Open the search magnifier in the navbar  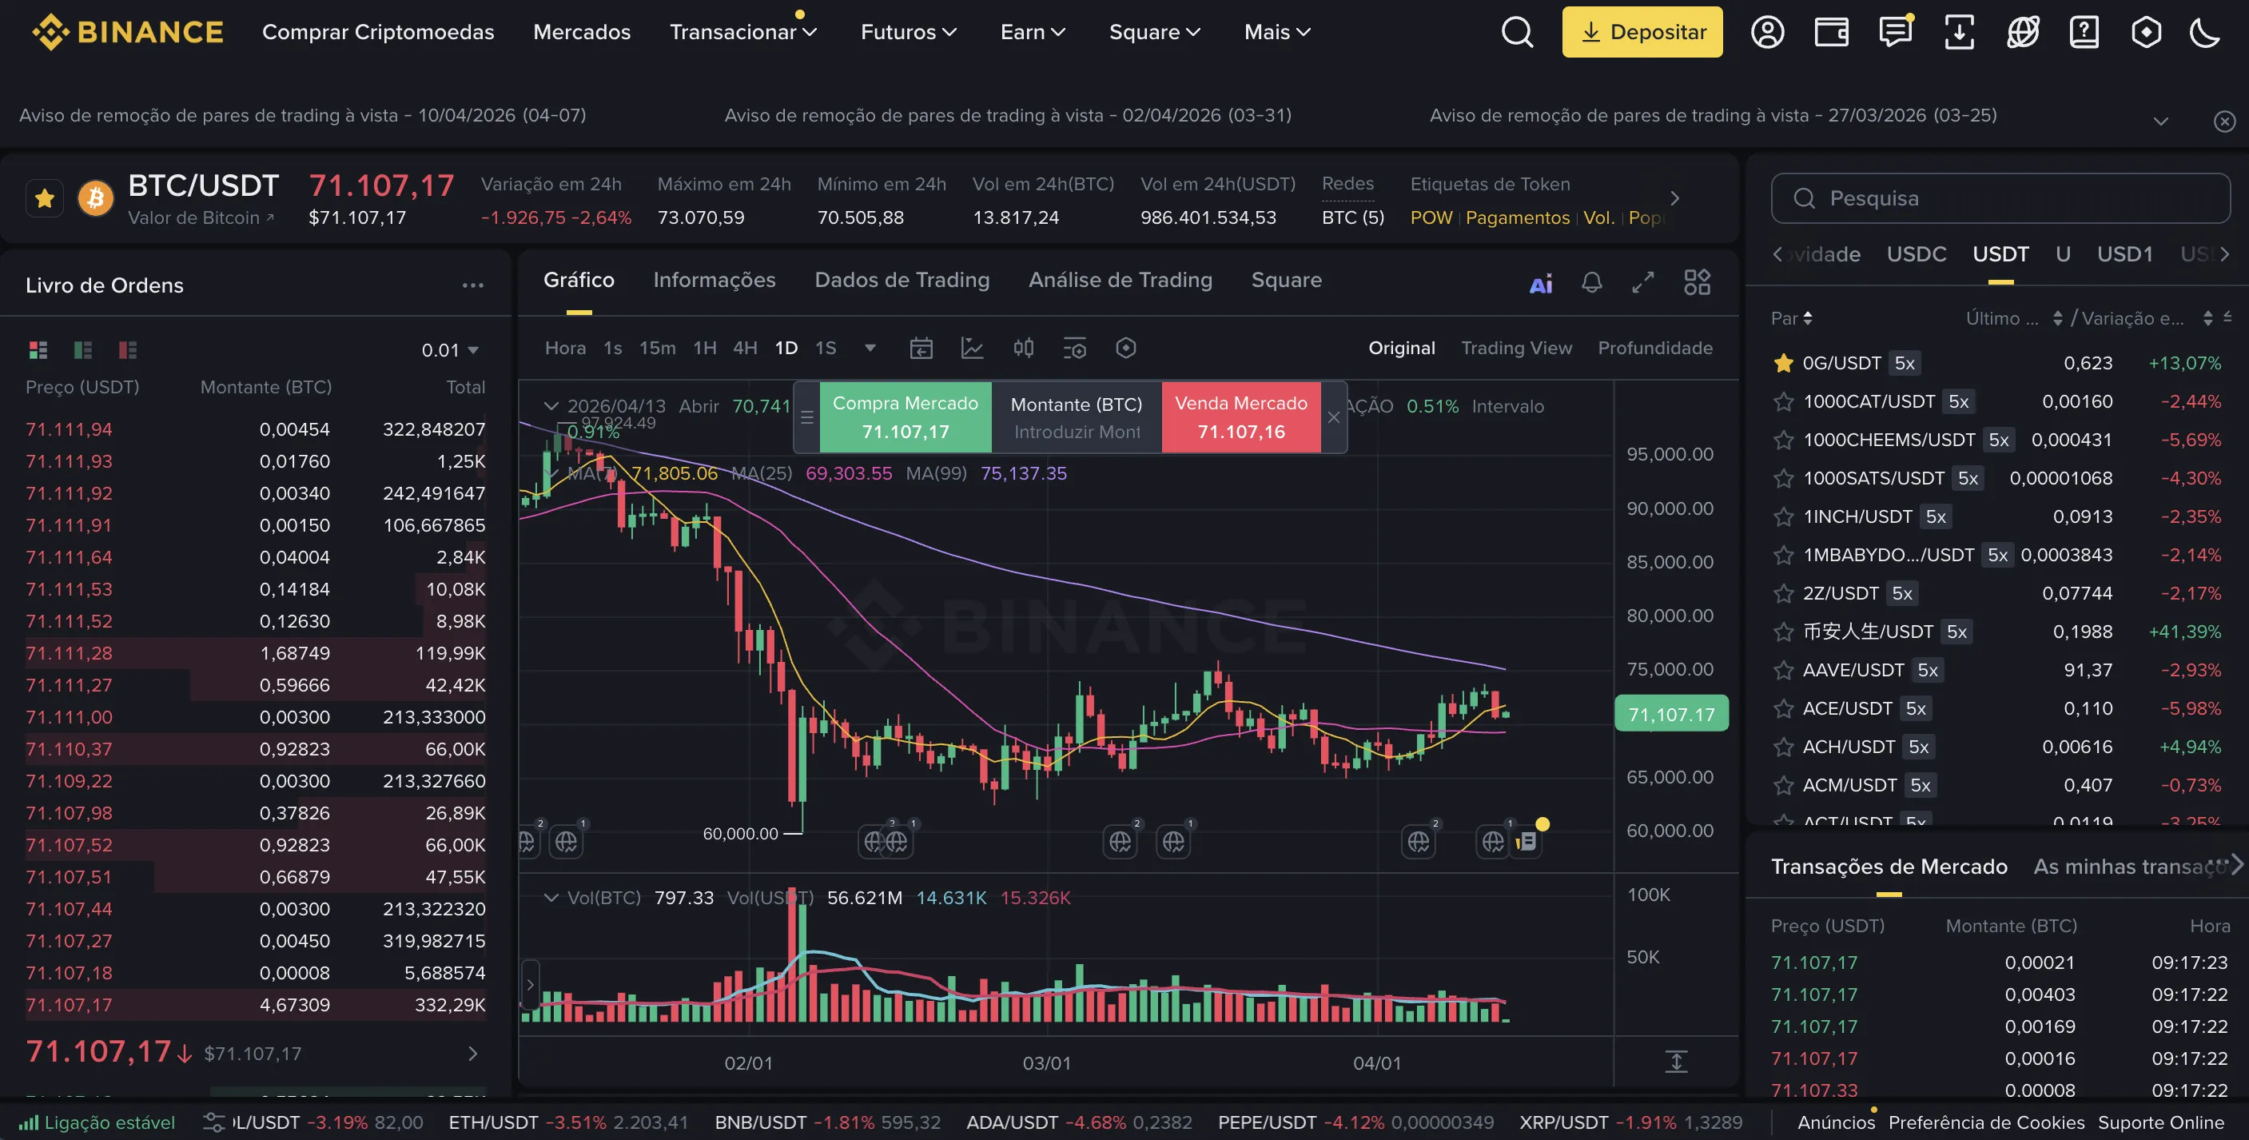coord(1518,31)
